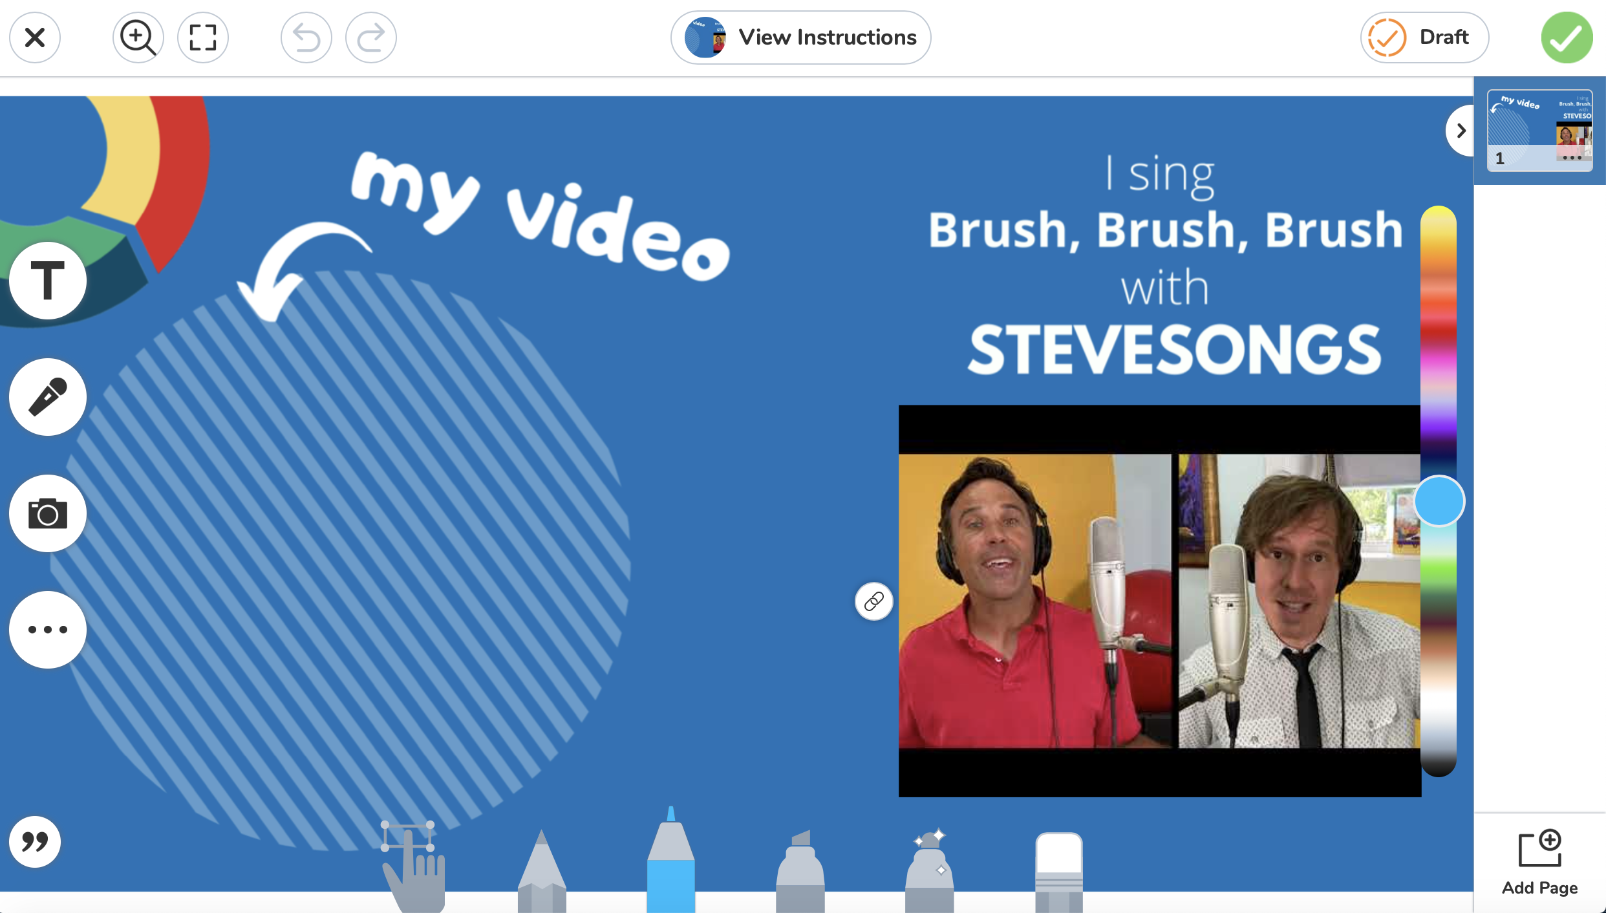Click the StevenSongs video thumbnail

[x=1160, y=601]
